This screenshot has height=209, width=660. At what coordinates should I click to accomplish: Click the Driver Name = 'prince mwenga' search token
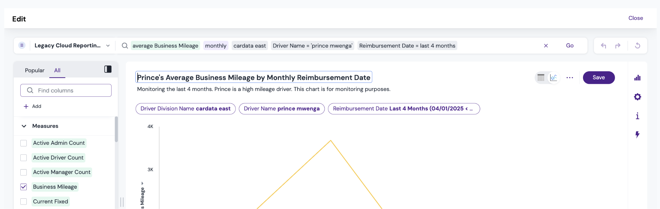pyautogui.click(x=313, y=46)
